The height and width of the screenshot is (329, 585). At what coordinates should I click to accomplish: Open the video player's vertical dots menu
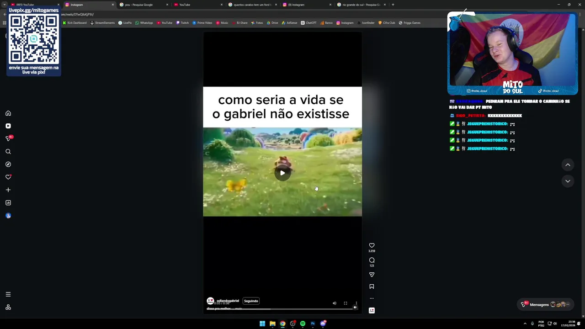(x=356, y=303)
